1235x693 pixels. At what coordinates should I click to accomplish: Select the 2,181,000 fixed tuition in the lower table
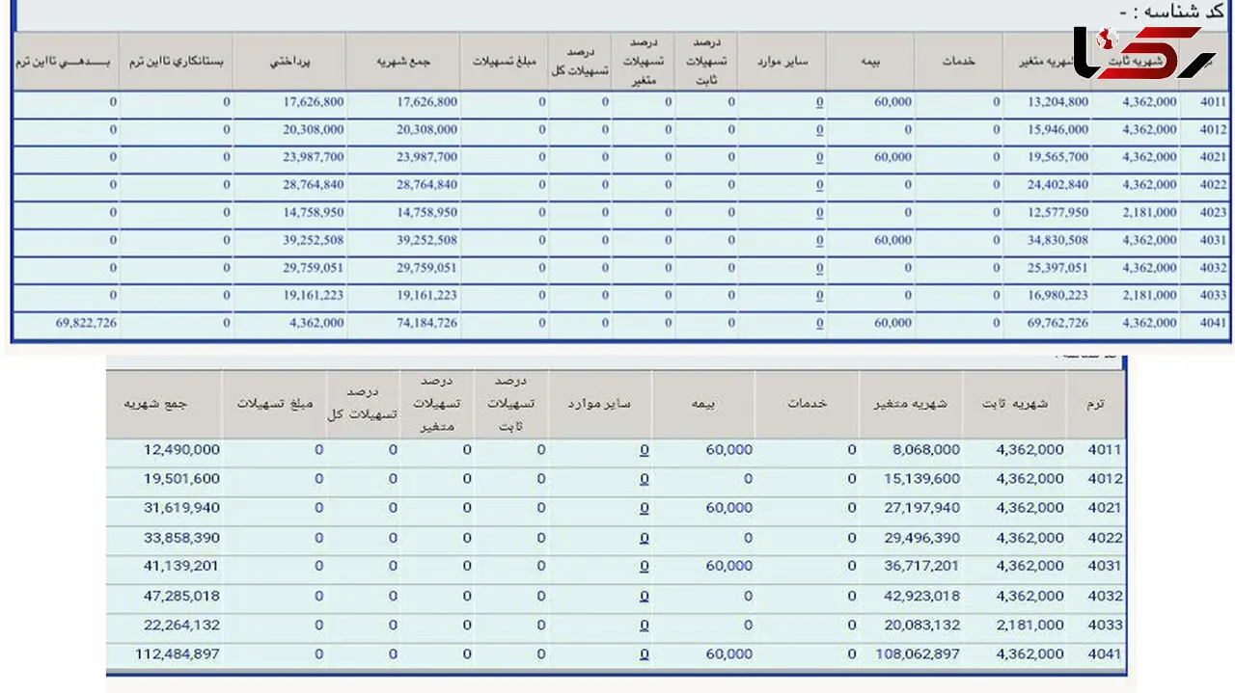click(x=1030, y=626)
